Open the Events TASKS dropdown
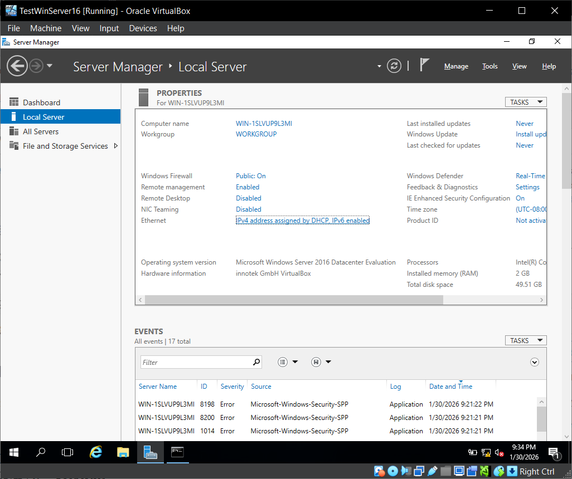Image resolution: width=572 pixels, height=479 pixels. (525, 340)
